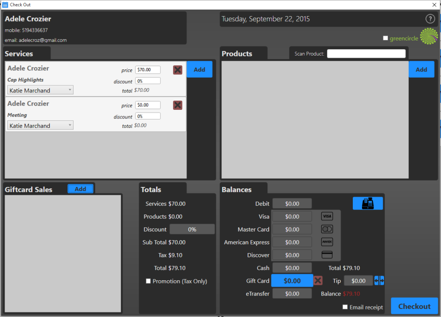Click the Master Card icon
Image resolution: width=441 pixels, height=317 pixels.
click(x=327, y=229)
